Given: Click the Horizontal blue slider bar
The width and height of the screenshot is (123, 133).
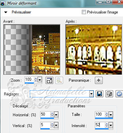Looking at the screenshot, I should point(47,118).
